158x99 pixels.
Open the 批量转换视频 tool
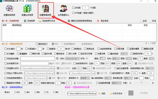pyautogui.click(x=9, y=10)
